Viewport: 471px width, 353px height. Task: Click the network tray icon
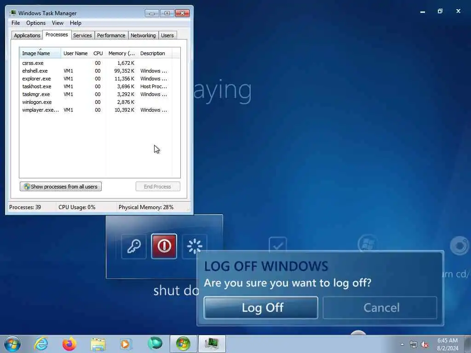coord(414,345)
